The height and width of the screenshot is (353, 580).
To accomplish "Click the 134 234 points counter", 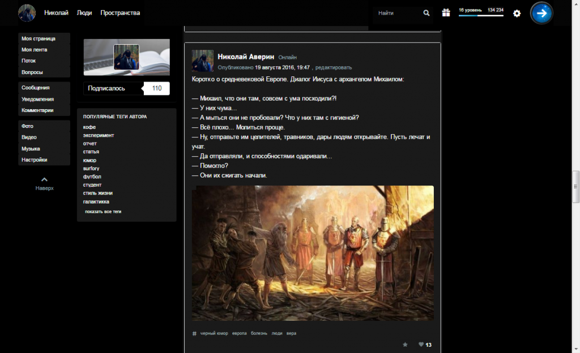I will 495,10.
